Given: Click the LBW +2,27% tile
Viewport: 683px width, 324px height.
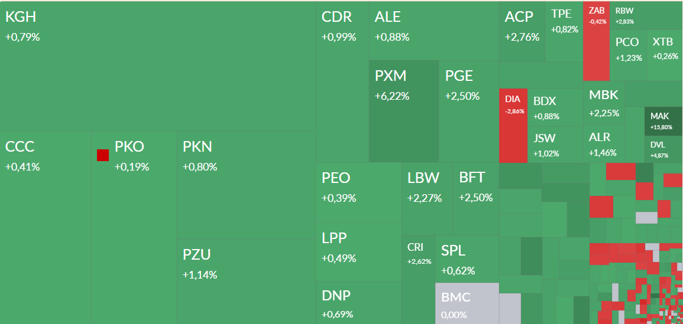Looking at the screenshot, I should tap(428, 199).
